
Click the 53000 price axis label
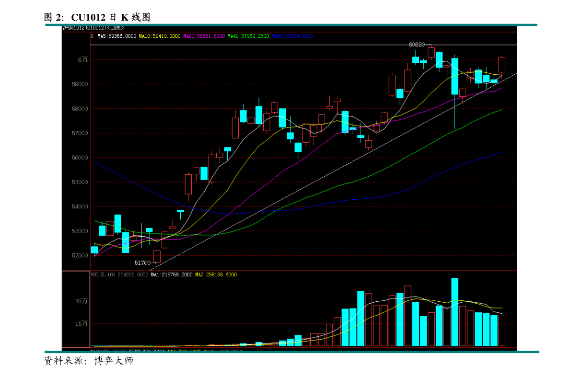[80, 231]
